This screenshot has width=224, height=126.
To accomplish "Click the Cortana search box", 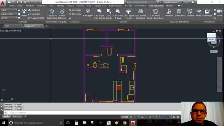I will click(x=36, y=123).
